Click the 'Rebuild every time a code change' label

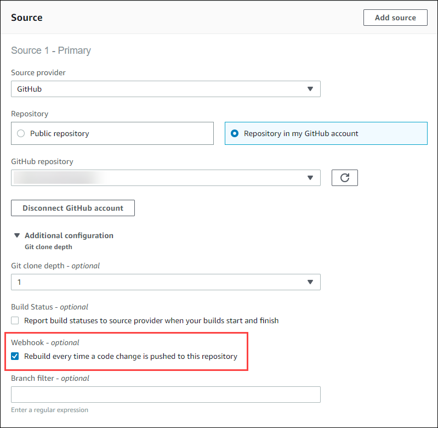130,357
